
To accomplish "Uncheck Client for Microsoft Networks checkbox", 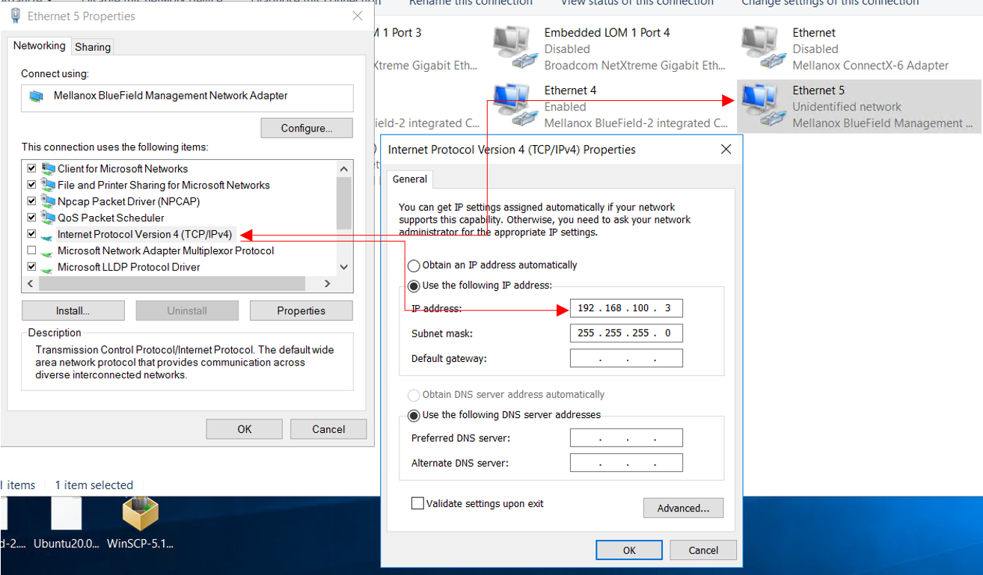I will pyautogui.click(x=31, y=168).
